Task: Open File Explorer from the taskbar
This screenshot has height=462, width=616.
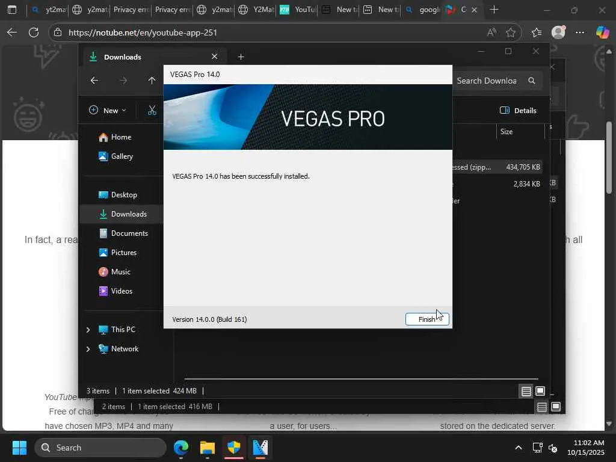Action: coord(208,448)
